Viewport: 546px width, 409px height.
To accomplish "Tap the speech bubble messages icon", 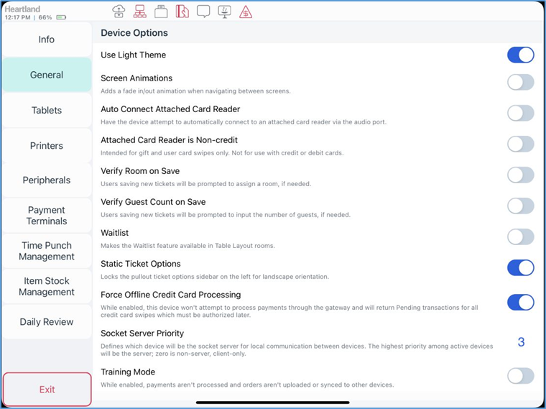I will 203,11.
